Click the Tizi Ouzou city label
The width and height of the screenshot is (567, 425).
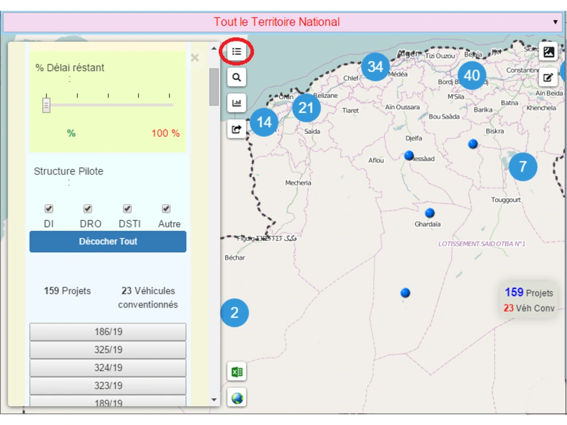pyautogui.click(x=440, y=56)
